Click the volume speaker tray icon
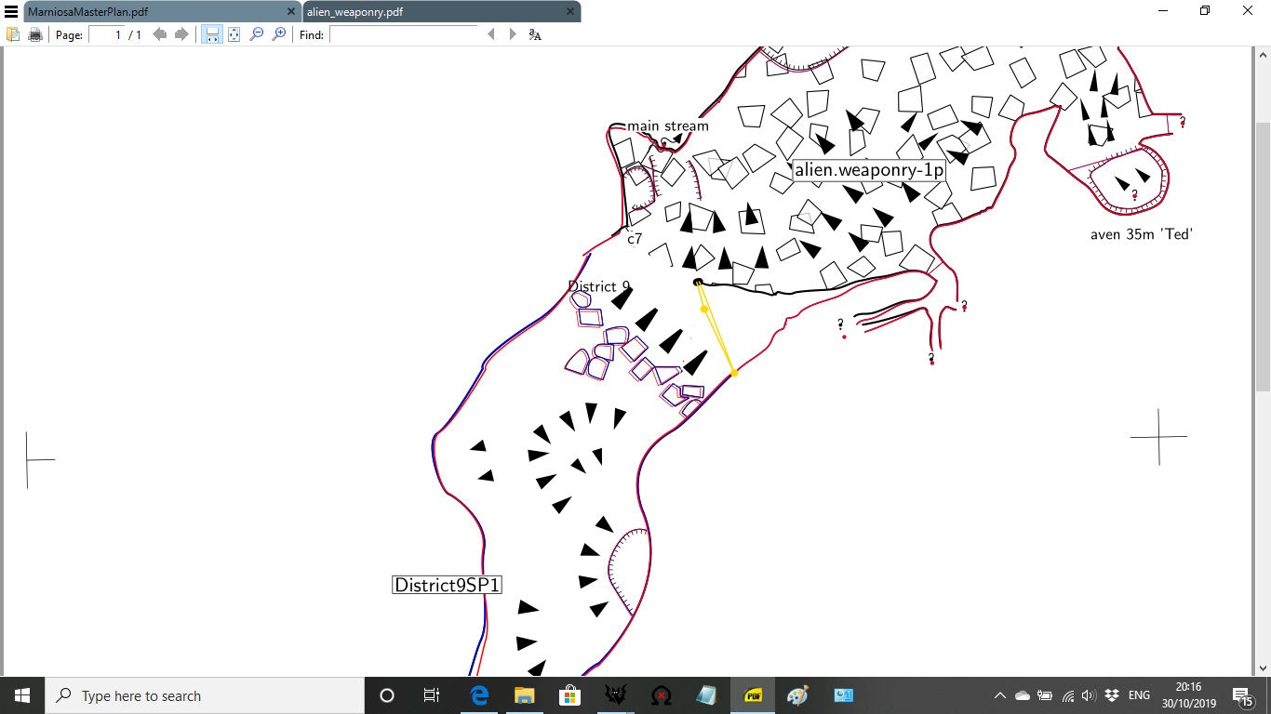 [x=1090, y=695]
